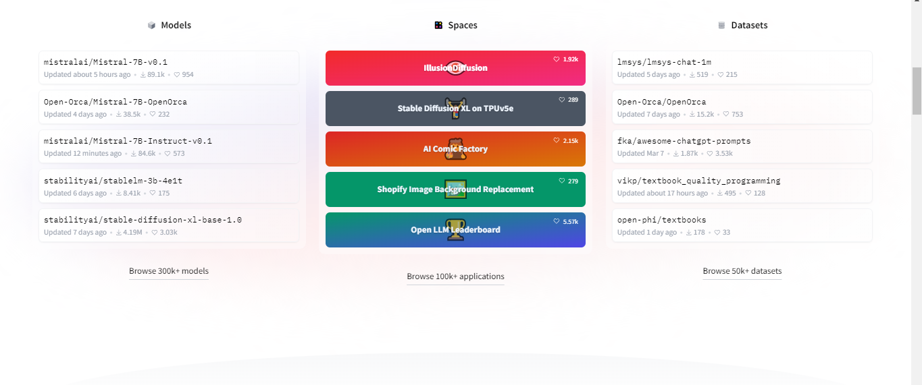Click heart icon on open-phi/textbooks row
922x385 pixels.
(717, 233)
